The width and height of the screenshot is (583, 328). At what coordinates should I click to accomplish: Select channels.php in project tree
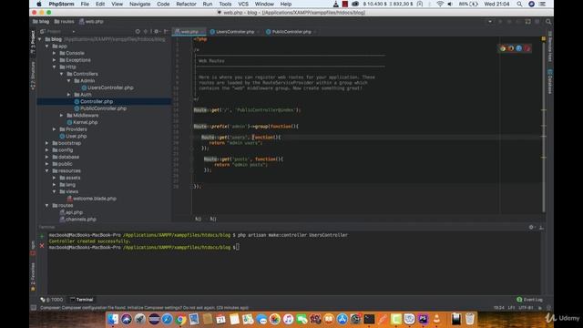77,220
